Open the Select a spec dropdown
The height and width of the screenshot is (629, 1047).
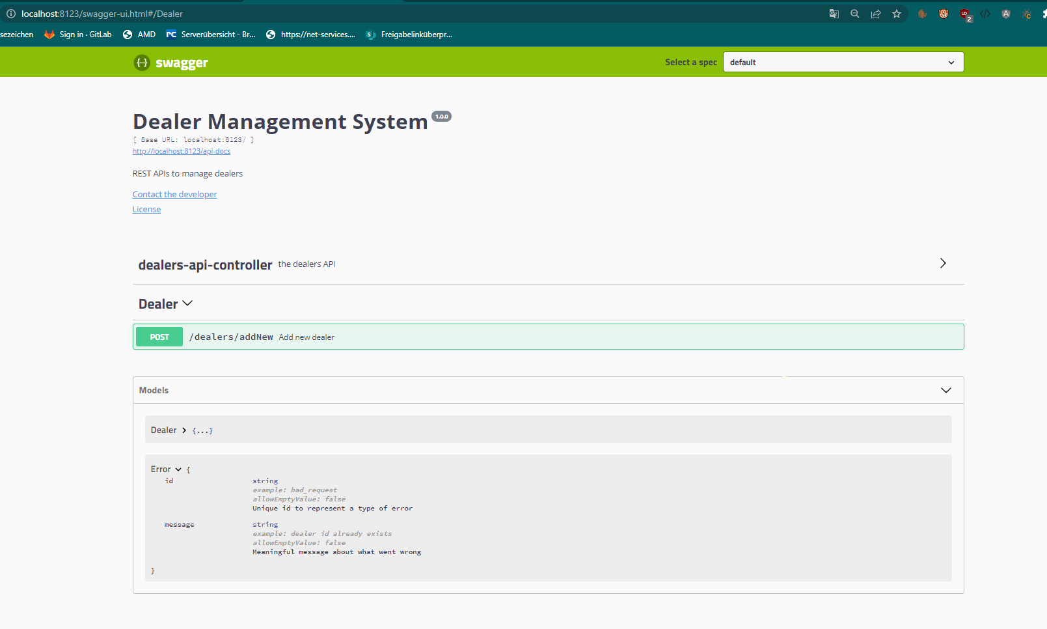tap(843, 62)
